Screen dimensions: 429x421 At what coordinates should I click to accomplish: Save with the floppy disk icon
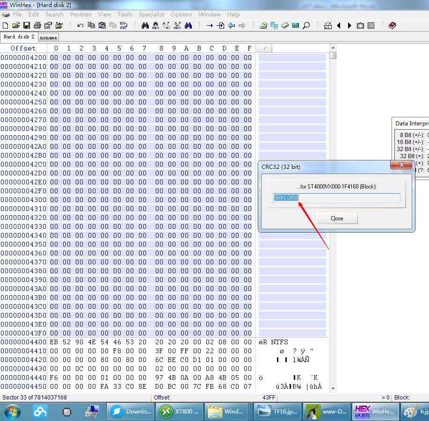pos(27,25)
